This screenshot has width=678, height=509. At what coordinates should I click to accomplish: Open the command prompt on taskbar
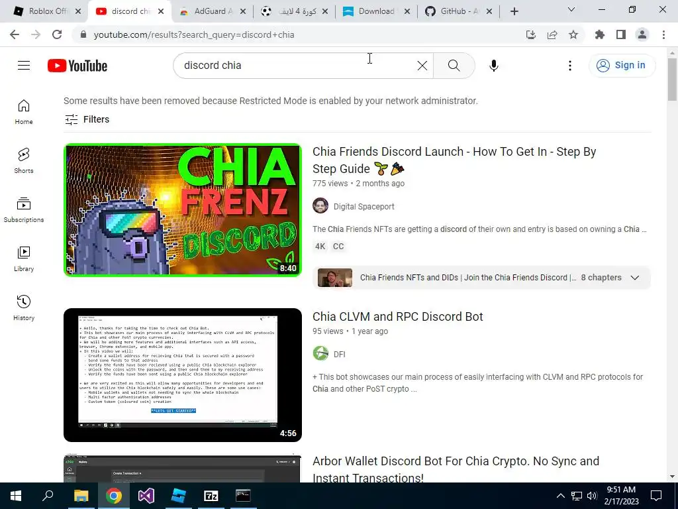pos(243,496)
